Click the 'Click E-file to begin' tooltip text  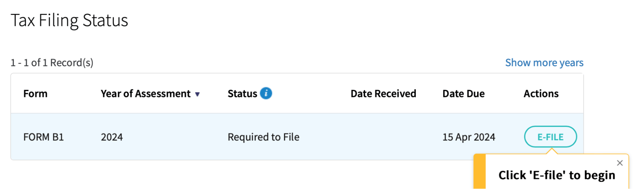pos(557,175)
